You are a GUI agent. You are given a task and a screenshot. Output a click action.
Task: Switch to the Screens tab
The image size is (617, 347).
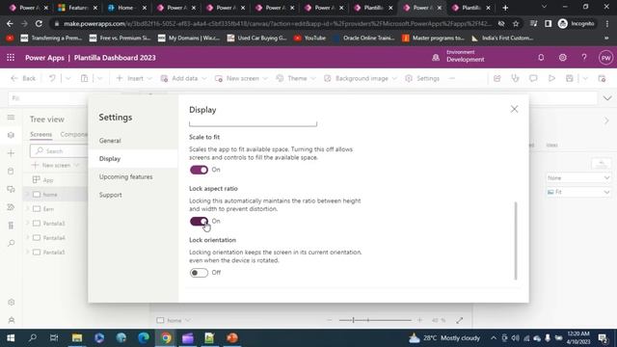click(40, 135)
